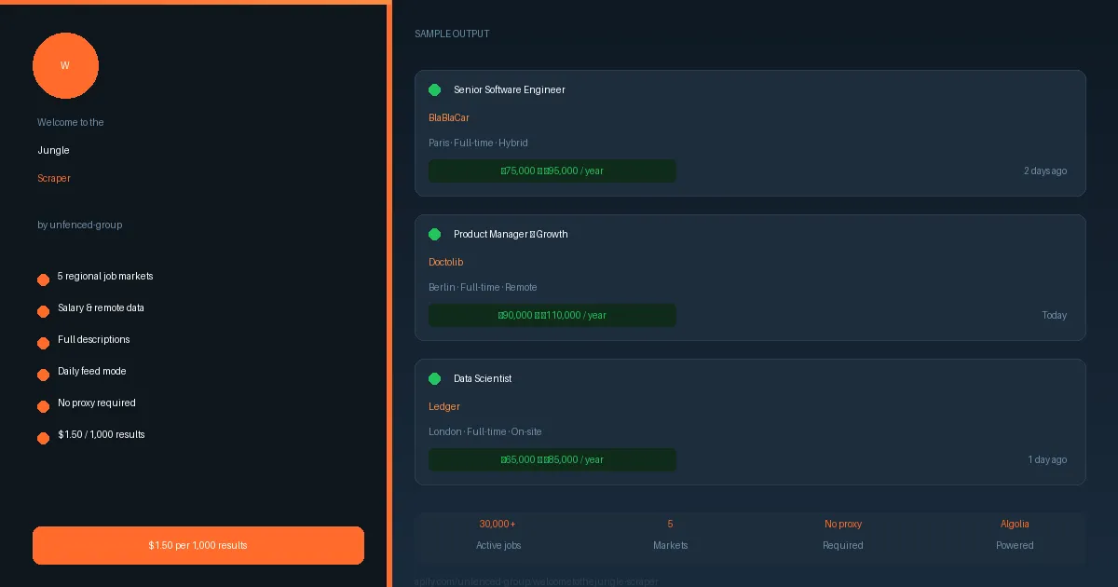This screenshot has height=587, width=1118.
Task: Click the orange bullet for Daily feed mode
Action: (x=43, y=375)
